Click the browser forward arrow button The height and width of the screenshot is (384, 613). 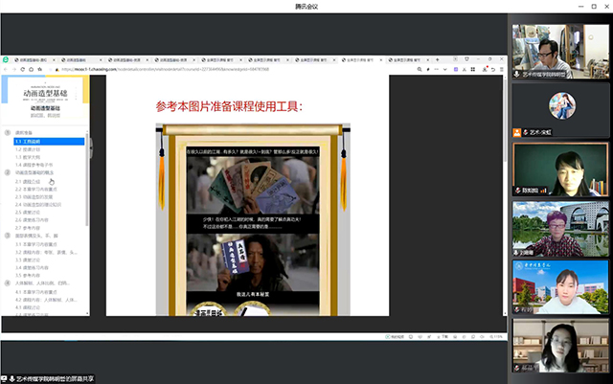(x=14, y=69)
